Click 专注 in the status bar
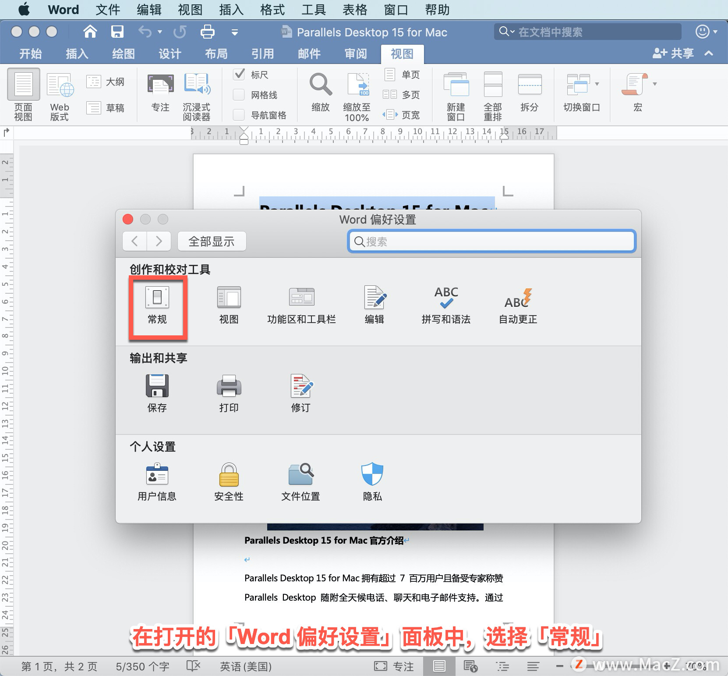Image resolution: width=728 pixels, height=676 pixels. point(394,666)
